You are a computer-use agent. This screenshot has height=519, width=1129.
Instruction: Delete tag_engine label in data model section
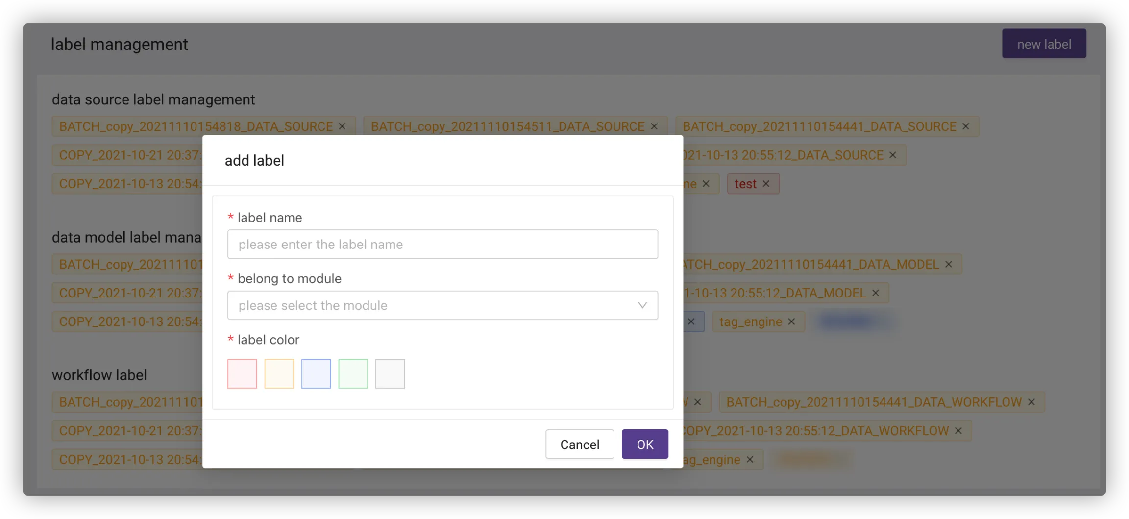point(791,321)
